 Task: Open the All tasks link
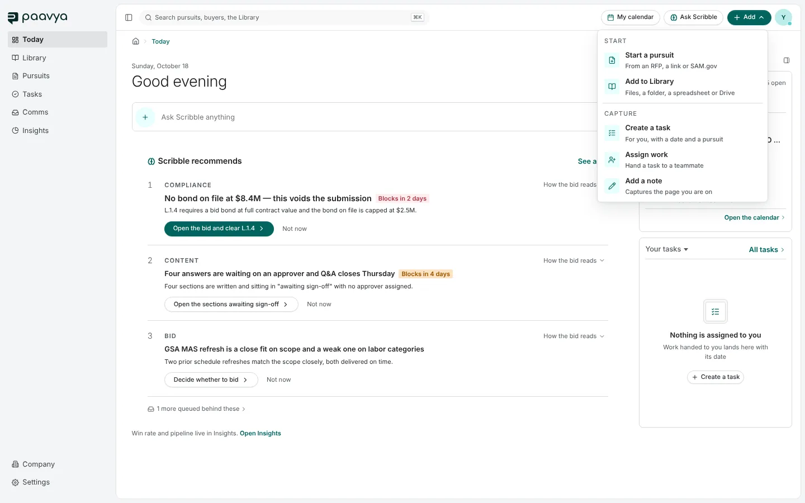[x=766, y=250]
